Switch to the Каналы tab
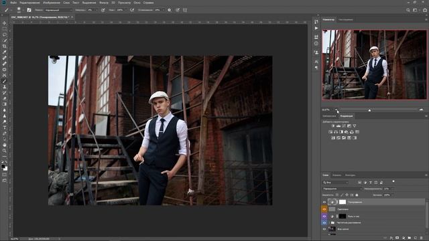The height and width of the screenshot is (241, 429). [x=336, y=175]
